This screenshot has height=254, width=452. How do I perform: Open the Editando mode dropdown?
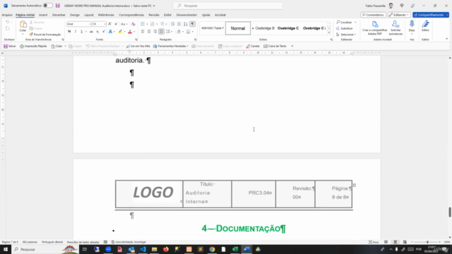399,15
